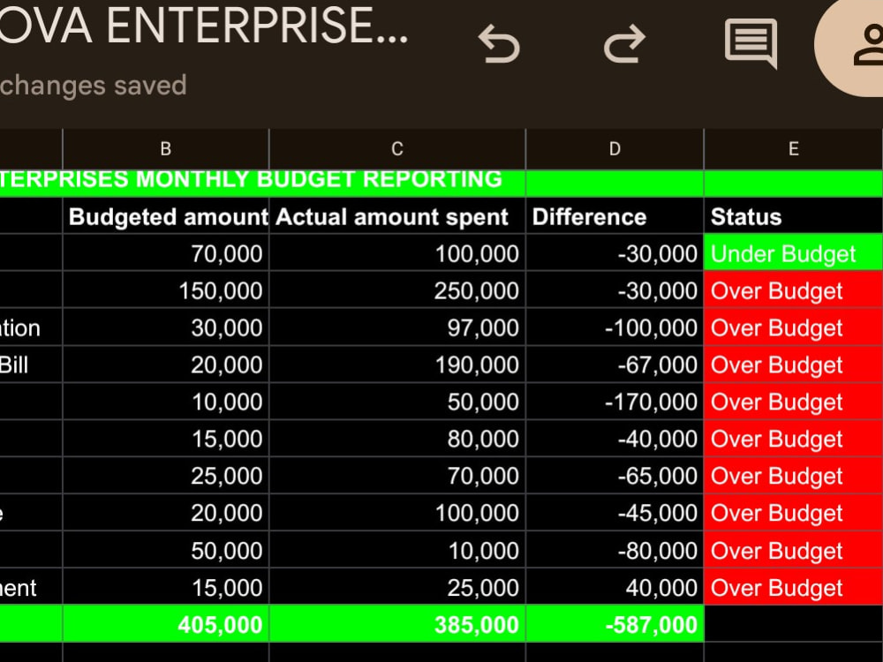Select budgeted amount cell 10,000
This screenshot has height=662, width=883.
tap(166, 402)
